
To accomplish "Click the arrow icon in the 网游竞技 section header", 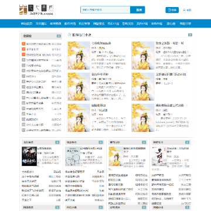I will tap(57, 207).
